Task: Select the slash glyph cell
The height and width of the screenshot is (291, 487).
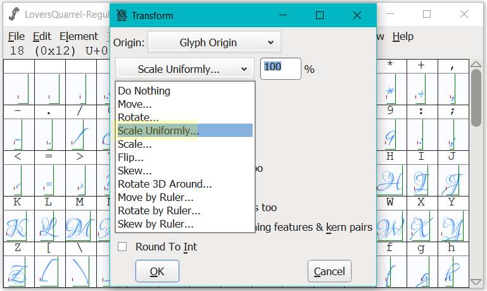Action: click(81, 134)
